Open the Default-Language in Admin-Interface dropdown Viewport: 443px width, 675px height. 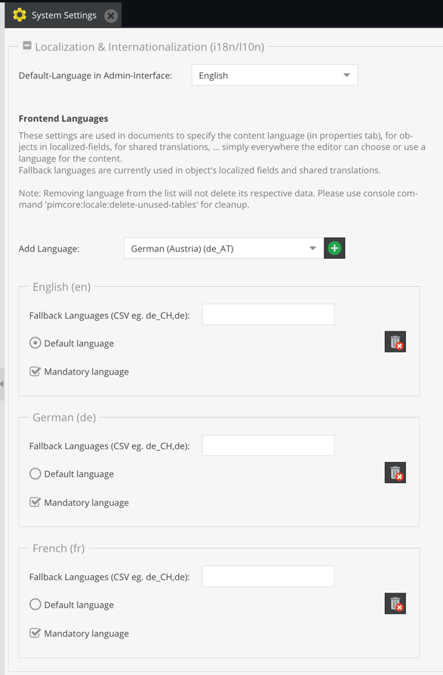pos(275,76)
